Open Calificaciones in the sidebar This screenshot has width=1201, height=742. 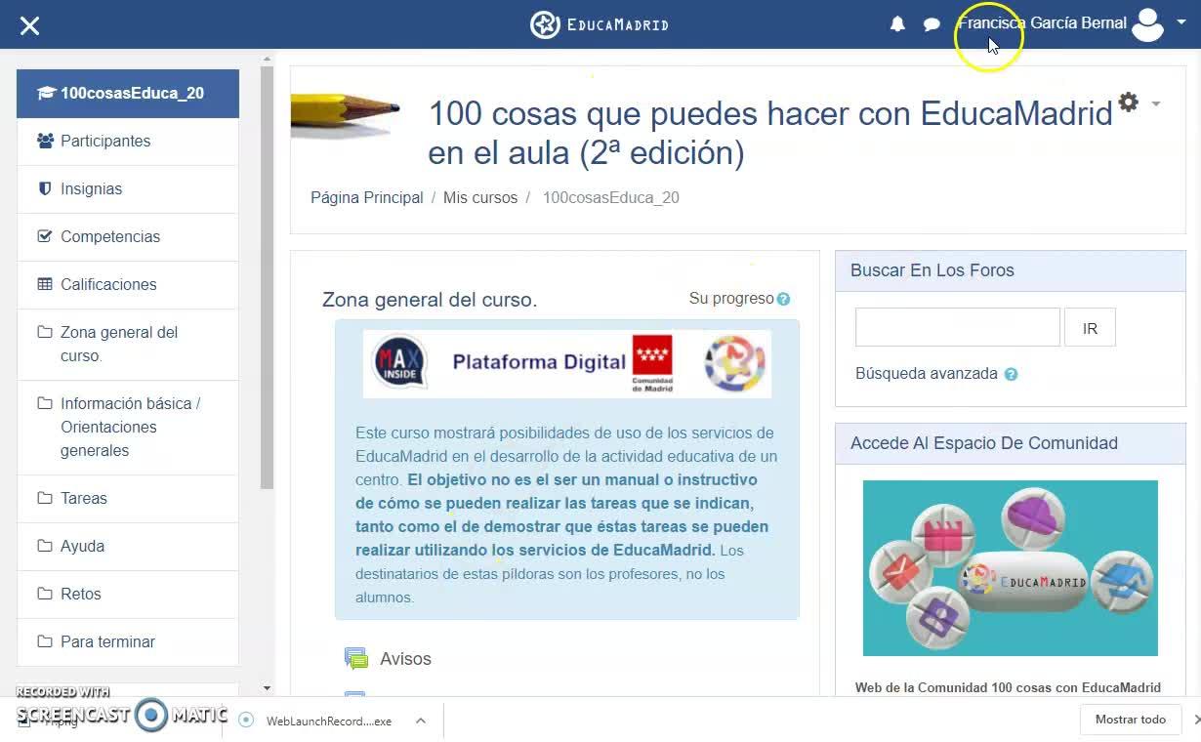128,285
